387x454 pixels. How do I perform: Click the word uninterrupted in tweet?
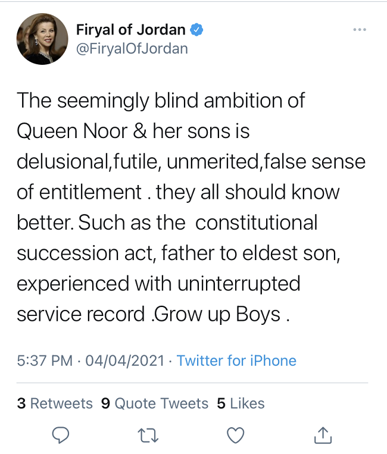tap(239, 284)
